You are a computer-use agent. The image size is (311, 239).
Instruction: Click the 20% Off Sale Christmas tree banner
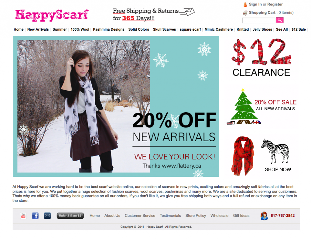click(x=261, y=107)
